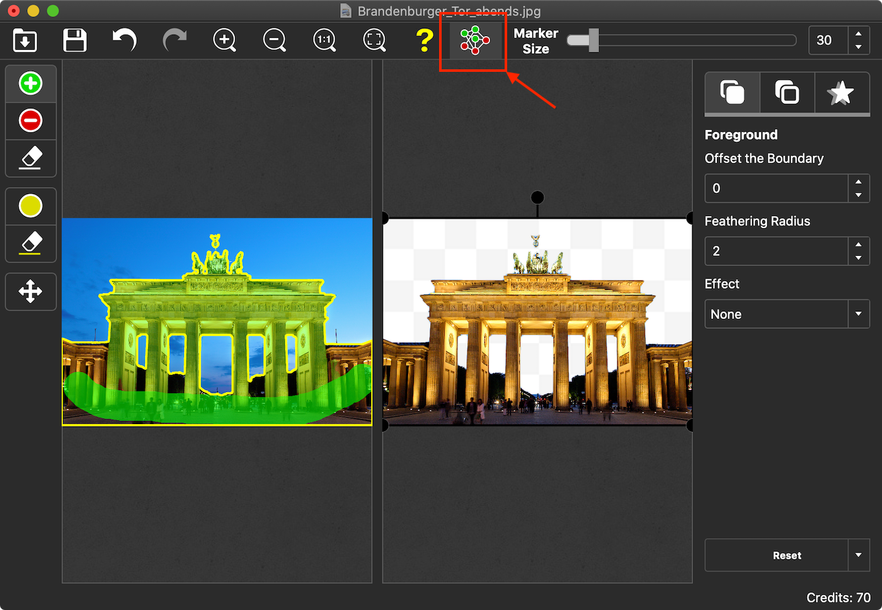Image resolution: width=882 pixels, height=610 pixels.
Task: Expand the Reset button dropdown arrow
Action: click(x=858, y=555)
